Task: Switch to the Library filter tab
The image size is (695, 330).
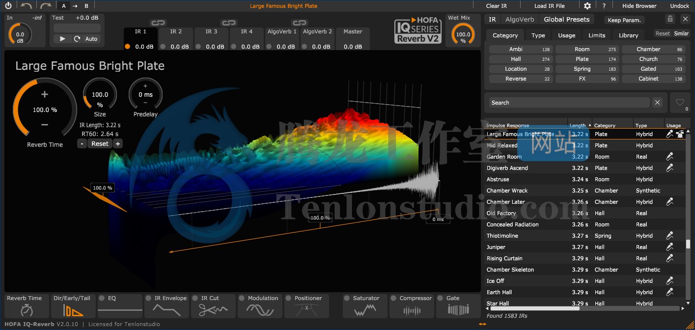Action: pos(629,35)
